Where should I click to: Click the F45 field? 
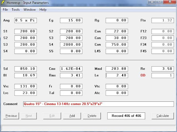[162, 51]
